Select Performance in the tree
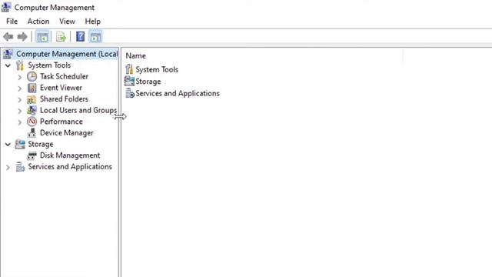Image resolution: width=492 pixels, height=277 pixels. point(61,122)
